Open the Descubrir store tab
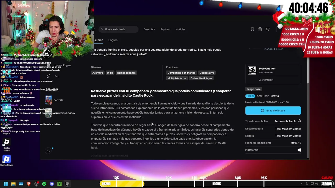The width and height of the screenshot is (335, 188). (149, 30)
